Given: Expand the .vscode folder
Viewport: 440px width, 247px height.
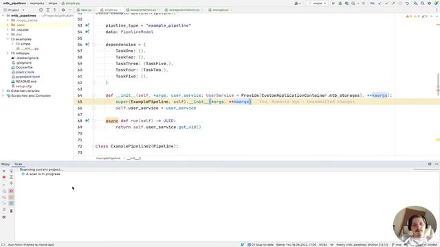Looking at the screenshot, I should 8,30.
